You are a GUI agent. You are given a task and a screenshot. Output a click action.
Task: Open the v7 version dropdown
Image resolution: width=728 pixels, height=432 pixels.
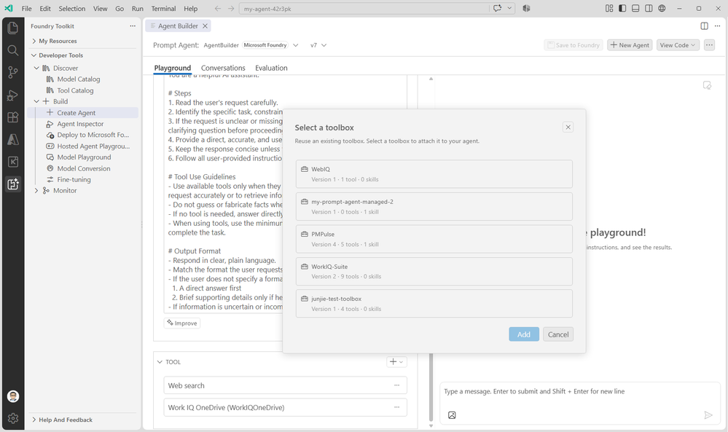coord(318,45)
